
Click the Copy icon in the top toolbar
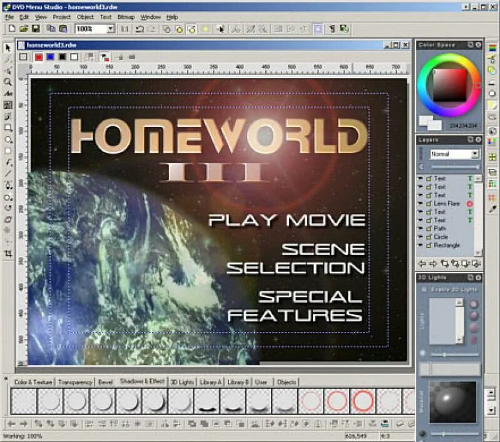click(x=51, y=29)
